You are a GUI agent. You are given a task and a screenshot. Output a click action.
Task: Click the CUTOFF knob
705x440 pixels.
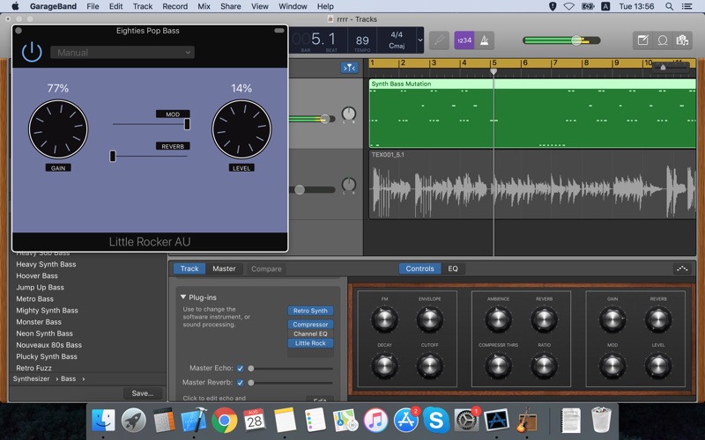tap(429, 366)
